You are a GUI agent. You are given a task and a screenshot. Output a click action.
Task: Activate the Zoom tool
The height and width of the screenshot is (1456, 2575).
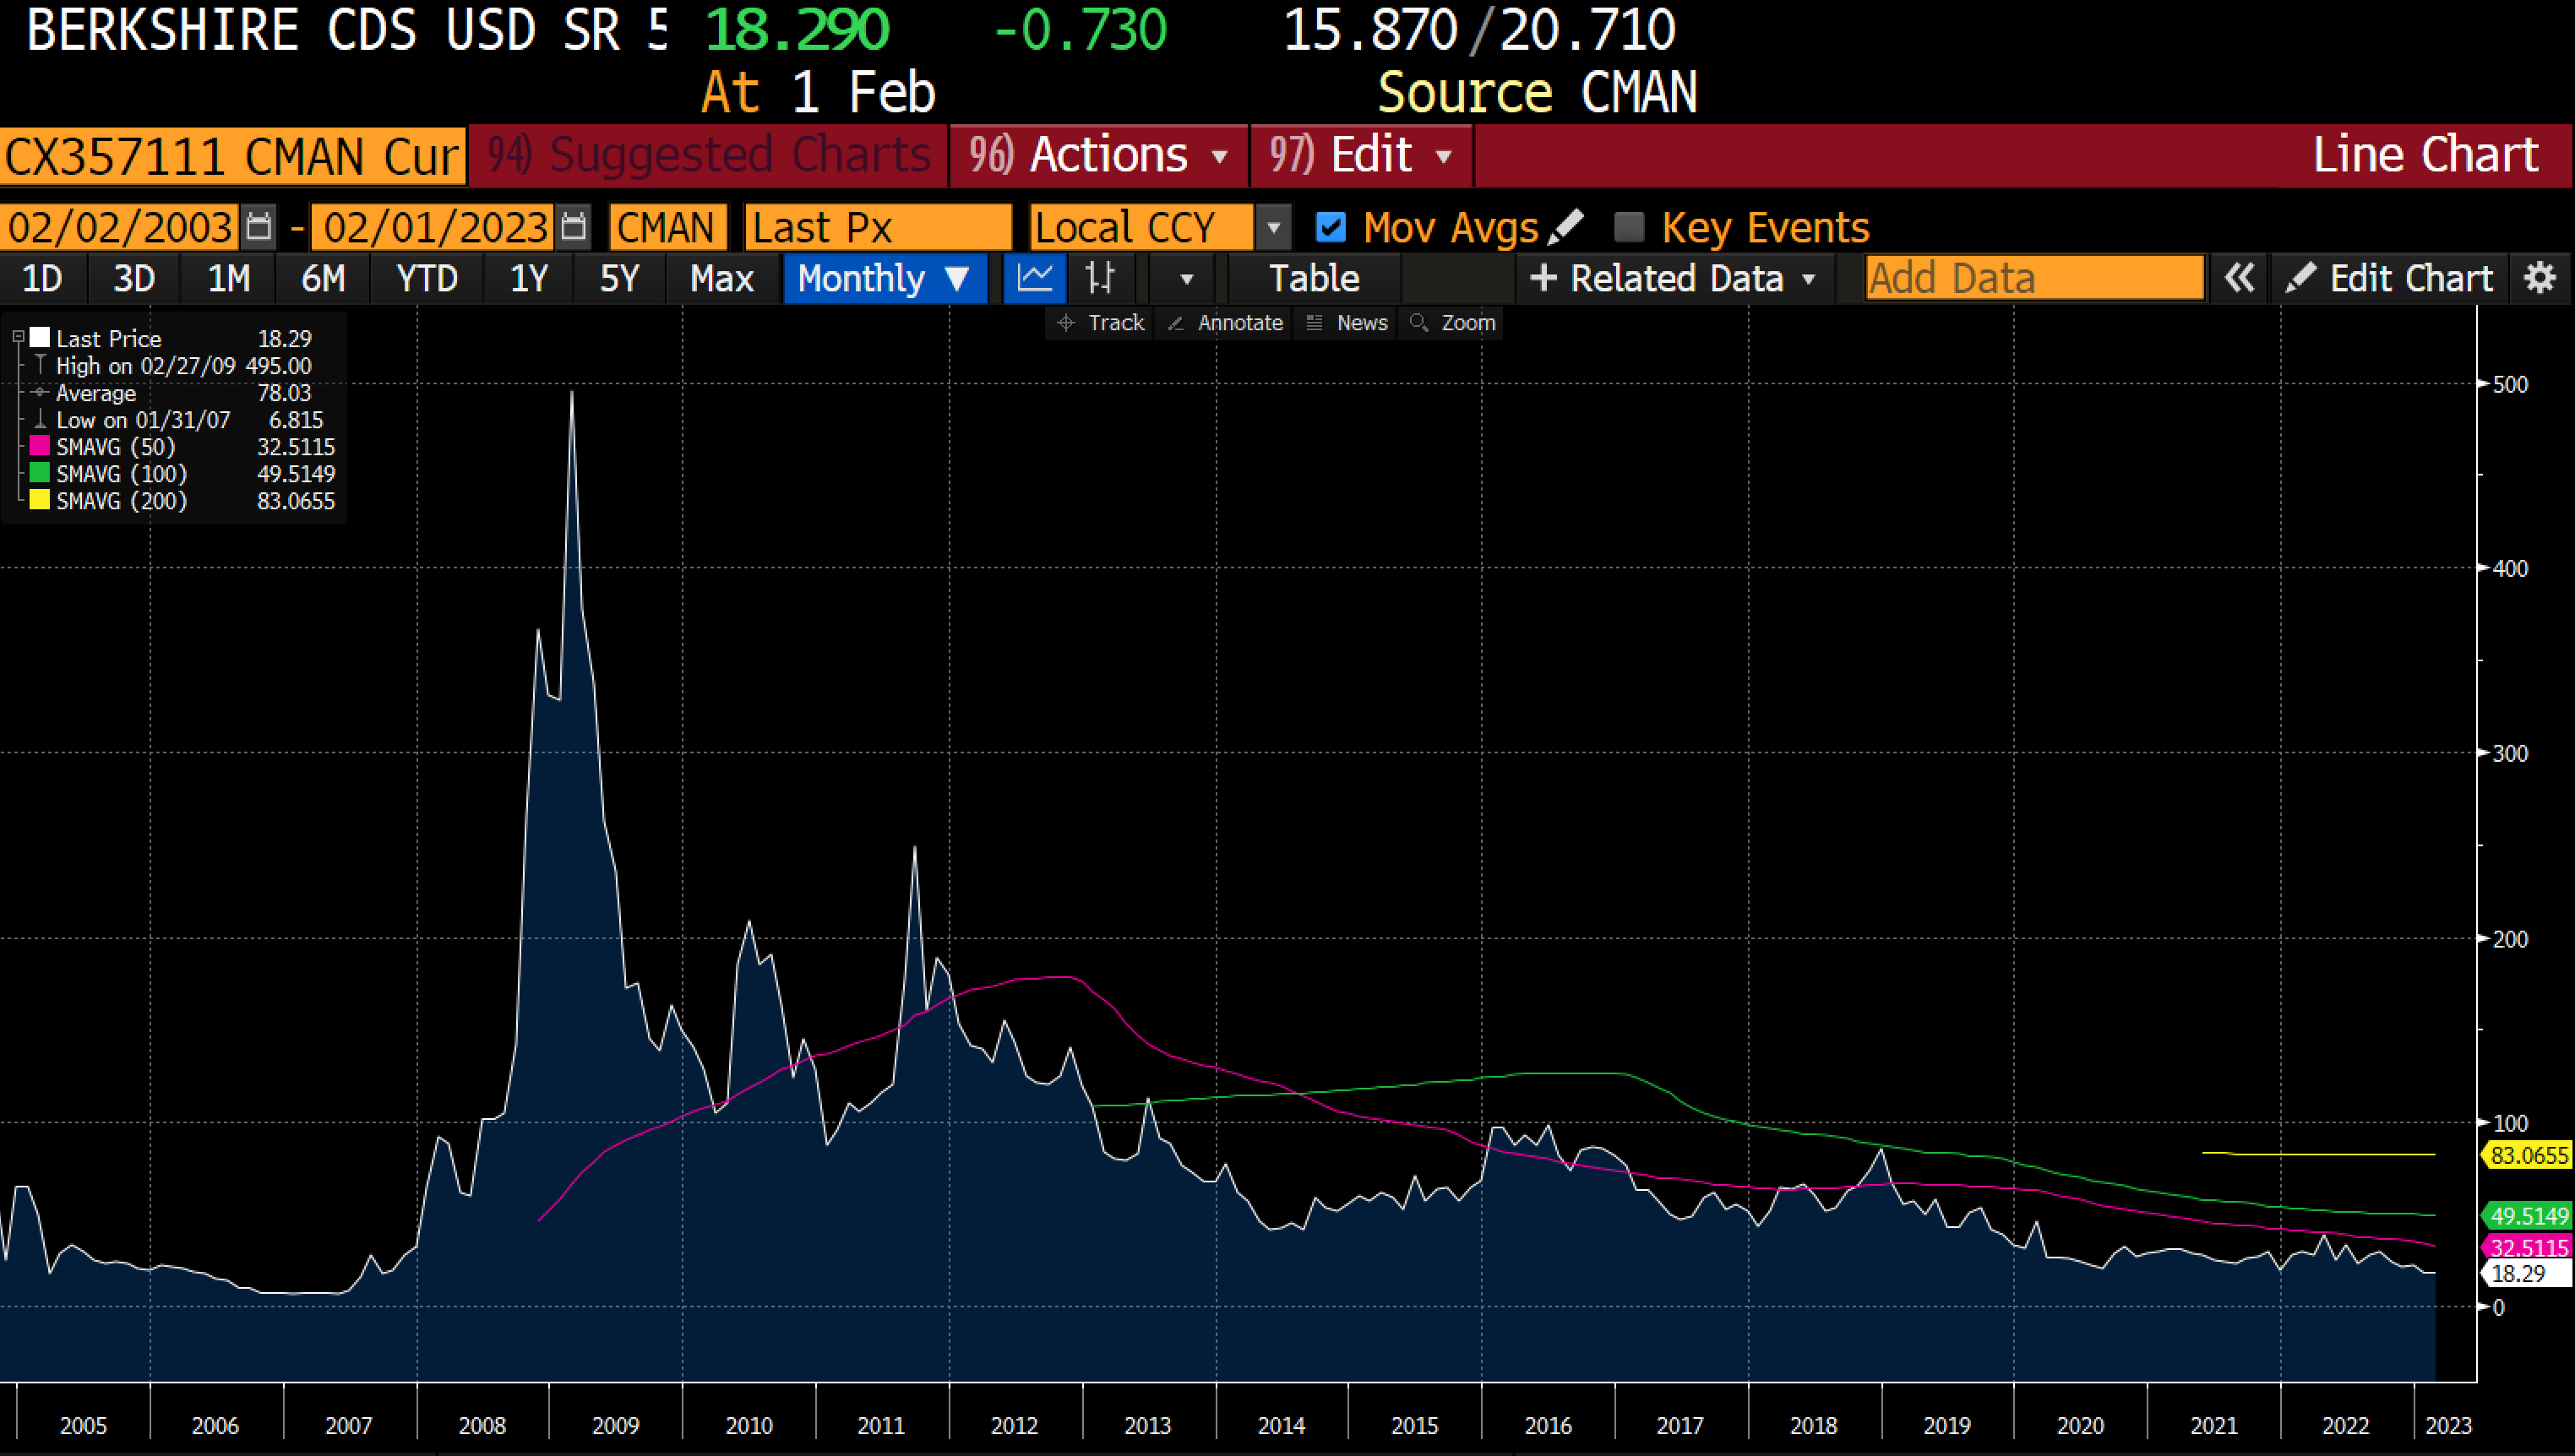[x=1452, y=323]
